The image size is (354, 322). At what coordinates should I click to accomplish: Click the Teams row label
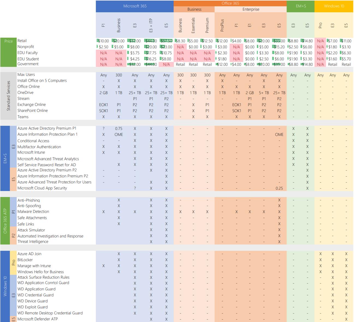(23, 117)
